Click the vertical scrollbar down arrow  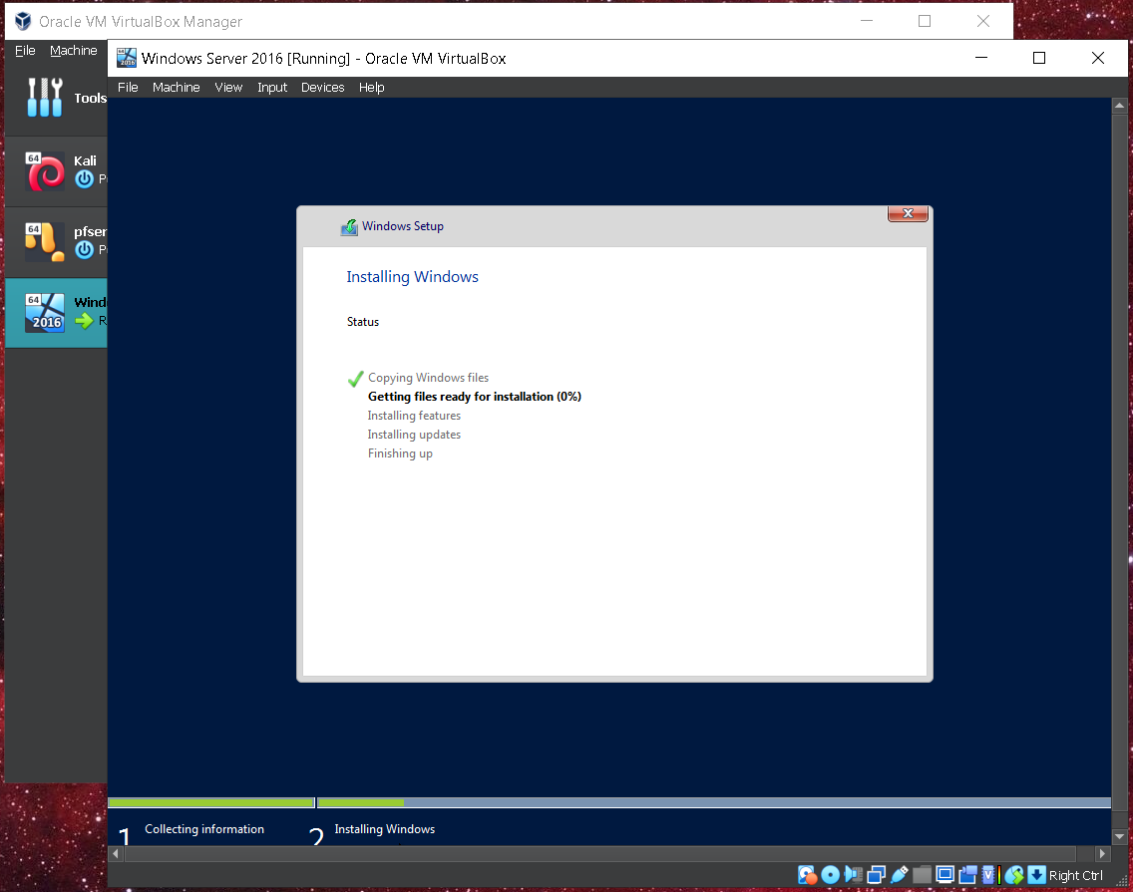(x=1119, y=836)
